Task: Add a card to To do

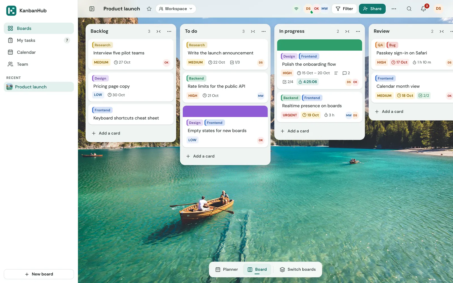Action: pos(225,156)
